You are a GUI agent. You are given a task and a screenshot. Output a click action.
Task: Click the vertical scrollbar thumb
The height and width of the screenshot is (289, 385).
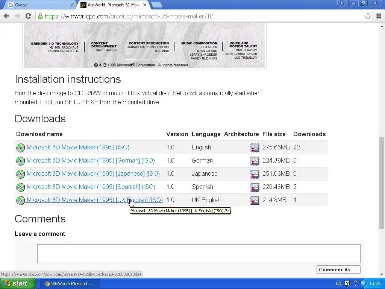click(381, 183)
